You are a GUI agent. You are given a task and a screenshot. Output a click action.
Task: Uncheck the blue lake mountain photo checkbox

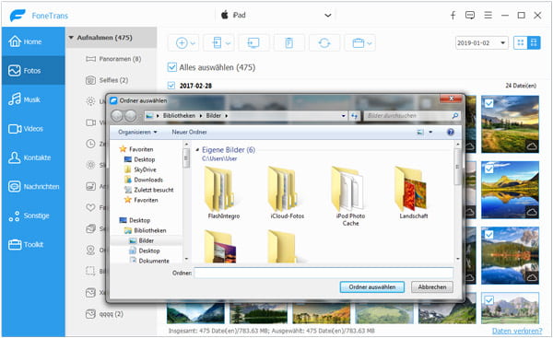[488, 169]
